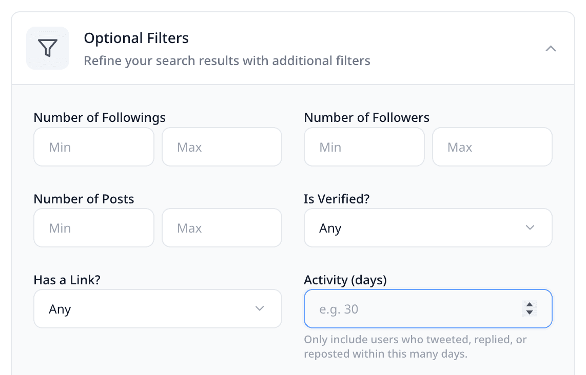
Task: Open the Has a Link dropdown
Action: (x=158, y=309)
